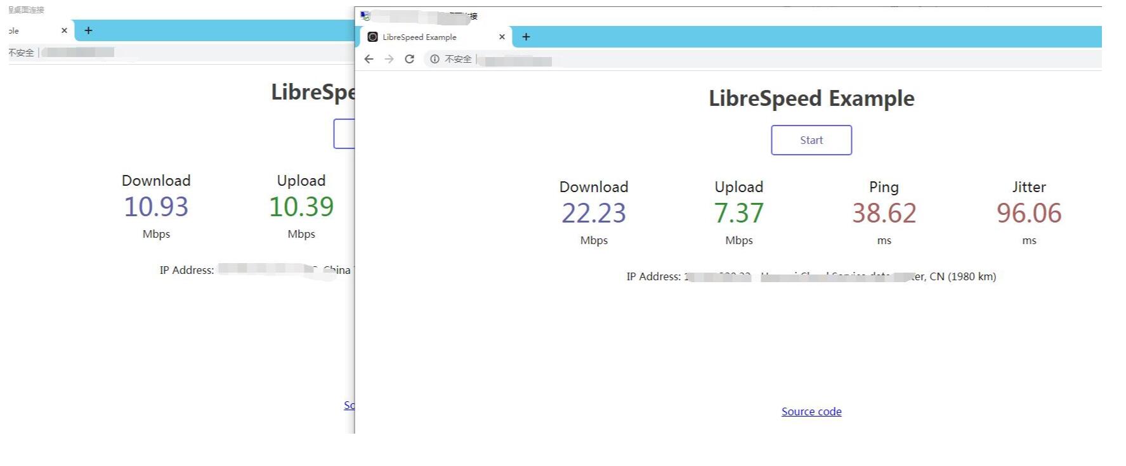This screenshot has height=466, width=1126.
Task: Click the LibreSpeed favicon on the tab
Action: coord(373,37)
